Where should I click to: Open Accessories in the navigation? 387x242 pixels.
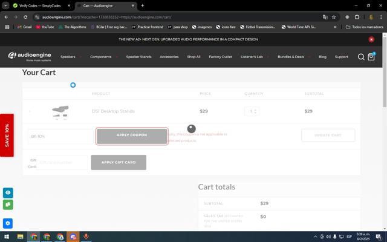[169, 57]
